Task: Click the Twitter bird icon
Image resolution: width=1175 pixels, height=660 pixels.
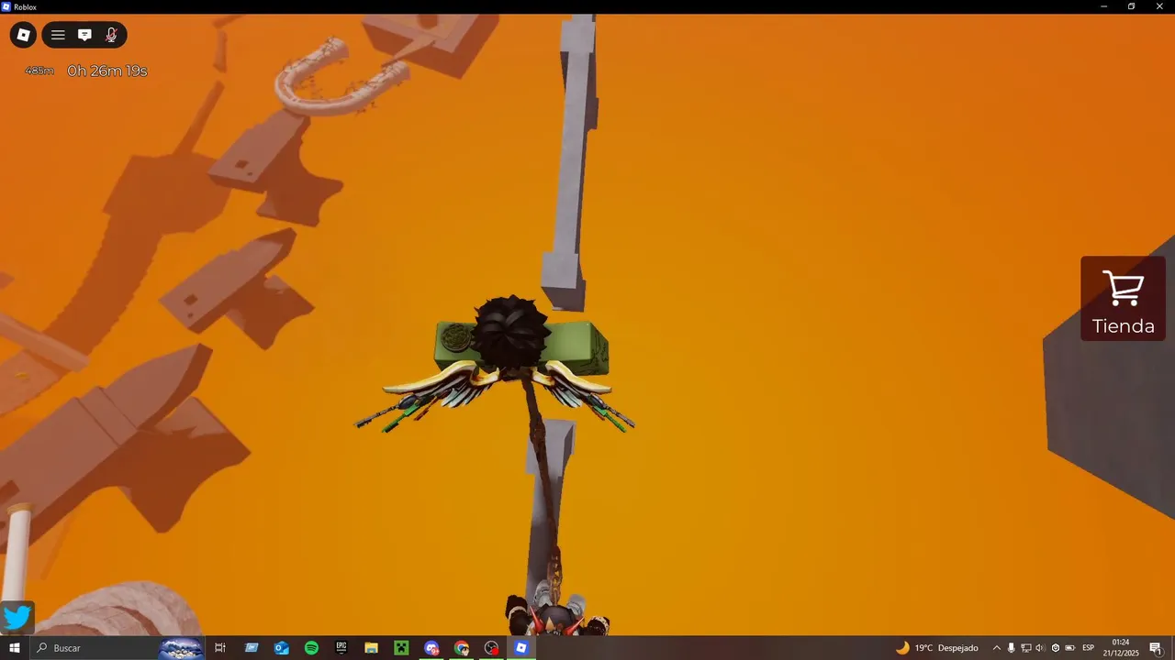Action: pos(17,617)
